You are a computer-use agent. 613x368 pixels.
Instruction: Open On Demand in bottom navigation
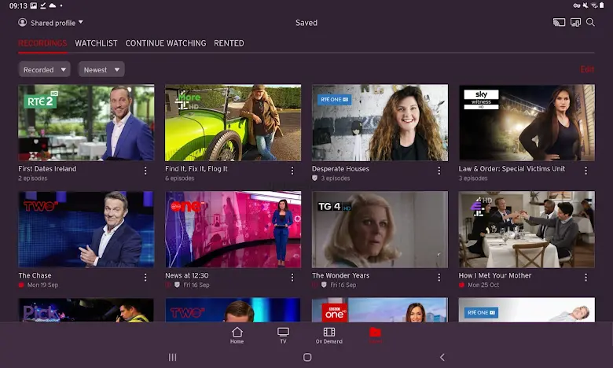coord(329,335)
